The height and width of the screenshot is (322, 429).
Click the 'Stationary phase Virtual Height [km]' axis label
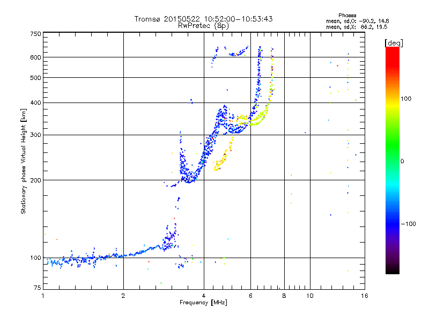pyautogui.click(x=24, y=162)
